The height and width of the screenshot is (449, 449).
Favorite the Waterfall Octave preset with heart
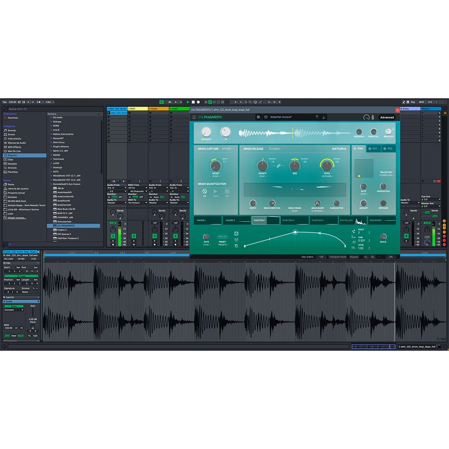(266, 117)
